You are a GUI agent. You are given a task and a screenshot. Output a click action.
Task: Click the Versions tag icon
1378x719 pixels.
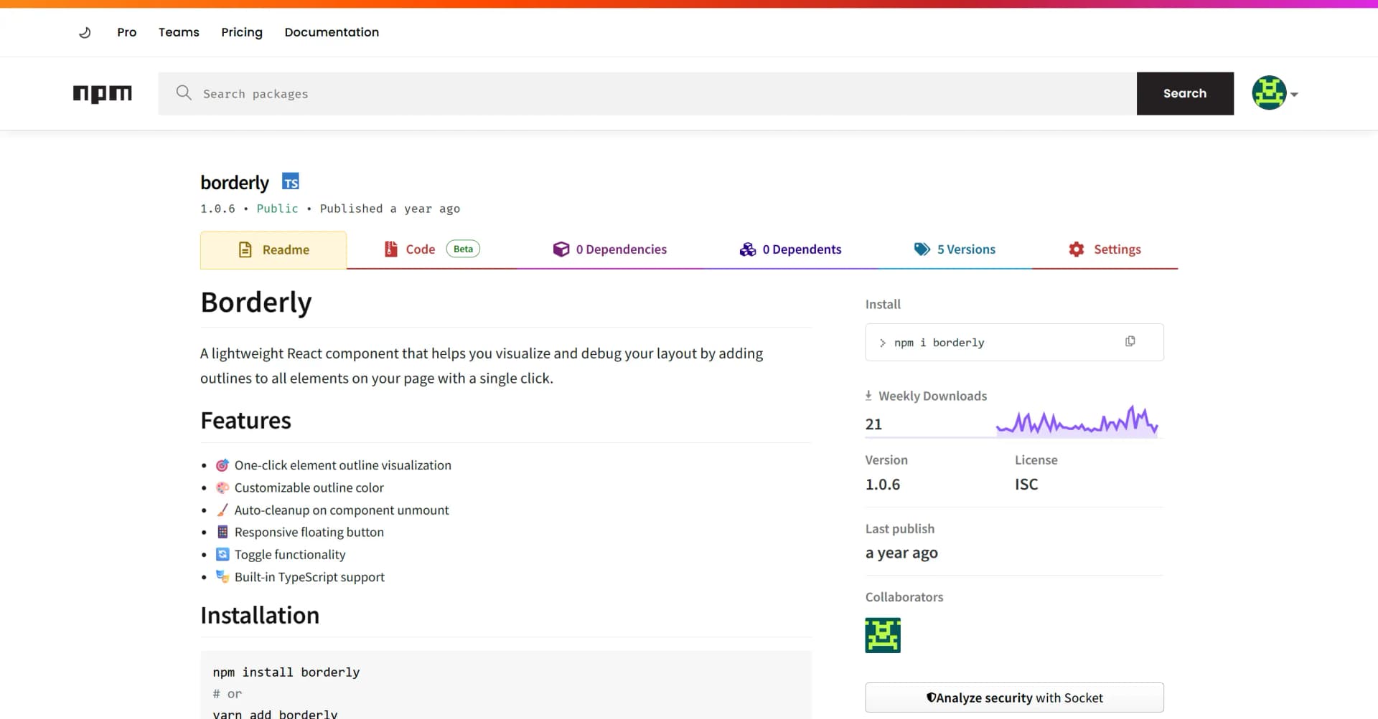point(922,249)
